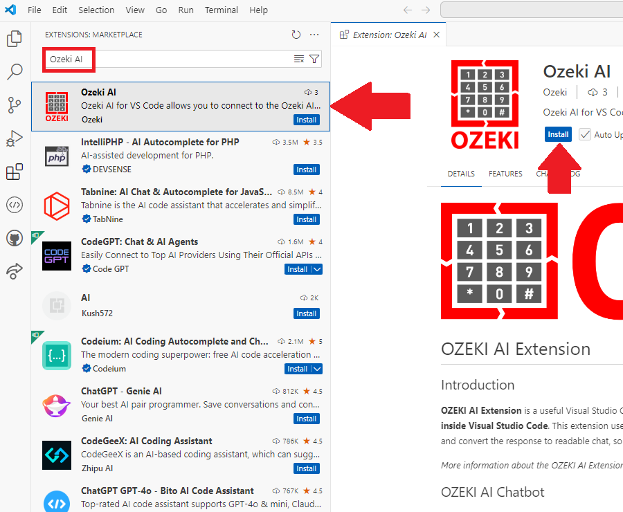This screenshot has width=623, height=512.
Task: Close the Extension: Ozeki AI tab
Action: point(436,35)
